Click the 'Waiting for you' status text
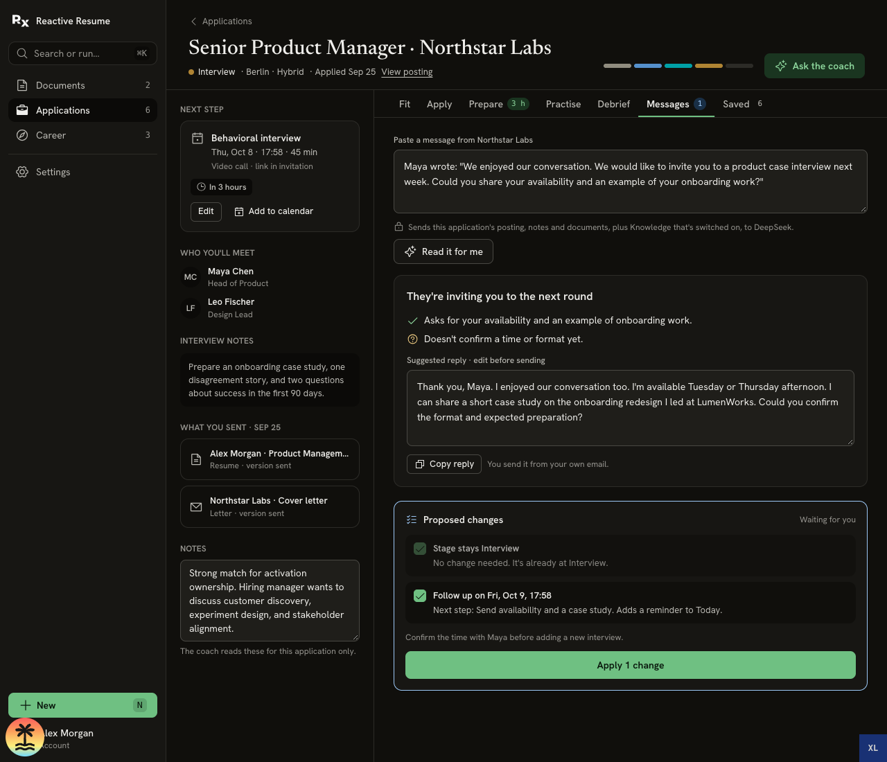Screen dimensions: 887x762 (x=827, y=520)
